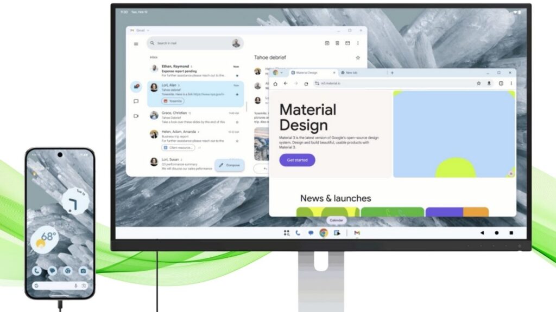Open Gmail's three-dot overflow menu
The width and height of the screenshot is (556, 312).
(358, 43)
